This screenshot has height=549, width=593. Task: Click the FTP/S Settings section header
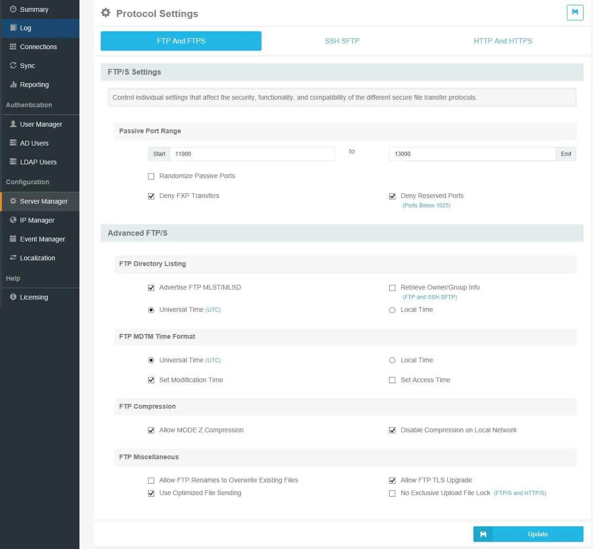point(342,72)
